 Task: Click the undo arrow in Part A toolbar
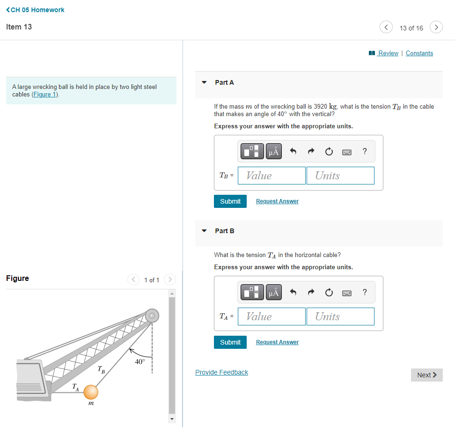[294, 151]
